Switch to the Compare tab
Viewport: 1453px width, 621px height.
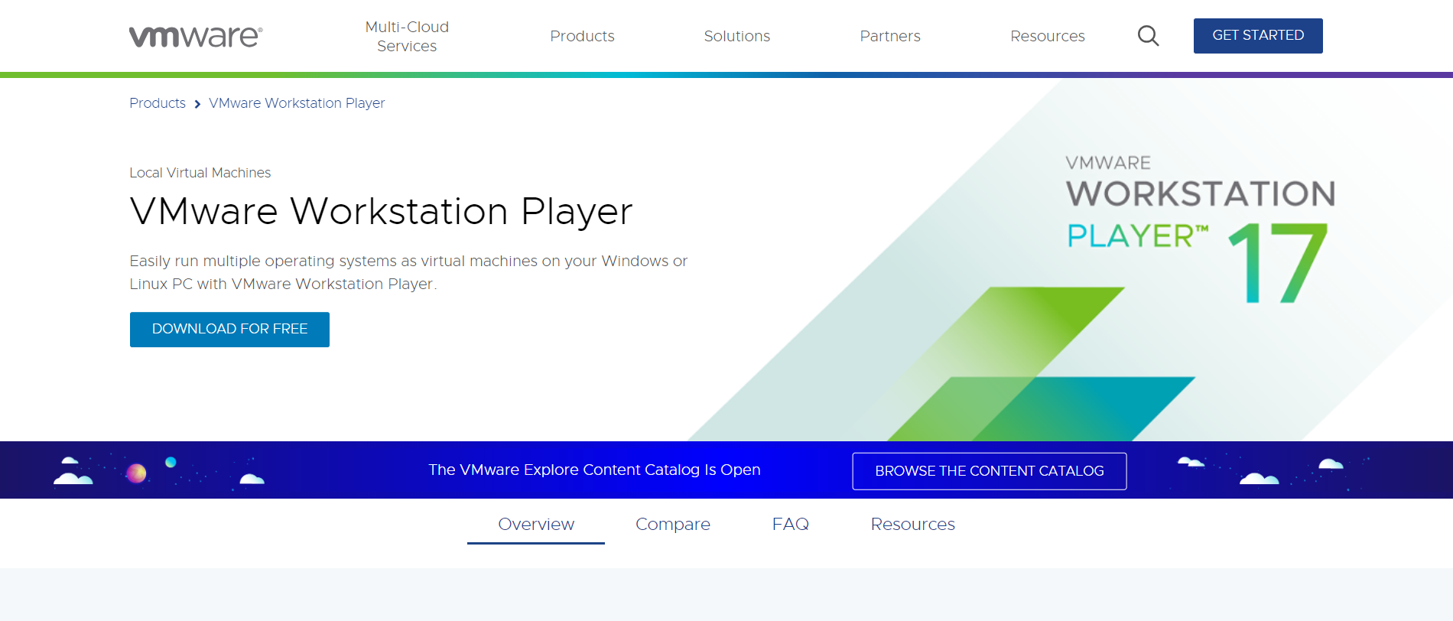pos(673,525)
